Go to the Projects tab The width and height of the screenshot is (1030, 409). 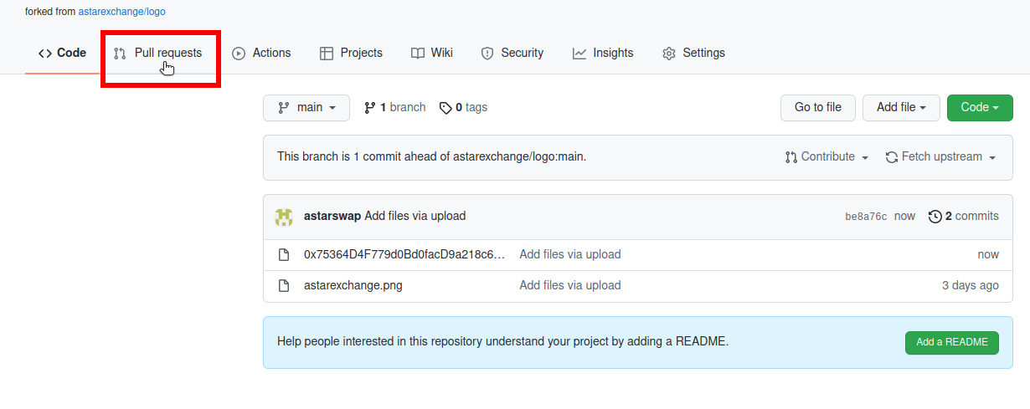(351, 53)
